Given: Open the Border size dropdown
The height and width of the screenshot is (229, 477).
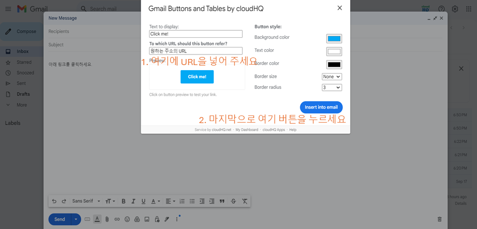Looking at the screenshot, I should click(332, 77).
